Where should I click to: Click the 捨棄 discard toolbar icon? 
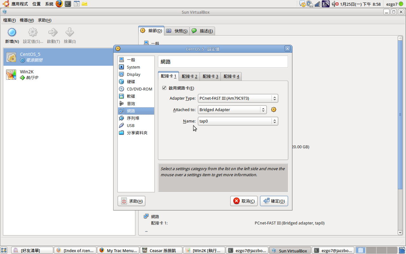(69, 32)
